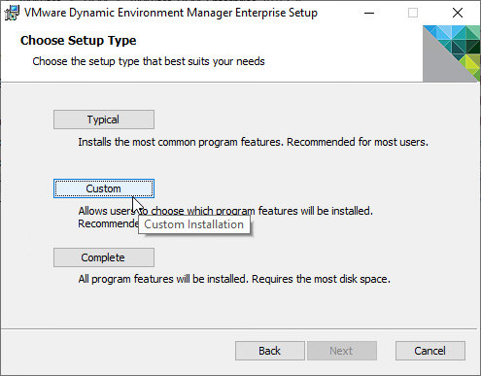Click the Choose Setup Type heading
Viewport: 481px width, 376px height.
(x=78, y=41)
